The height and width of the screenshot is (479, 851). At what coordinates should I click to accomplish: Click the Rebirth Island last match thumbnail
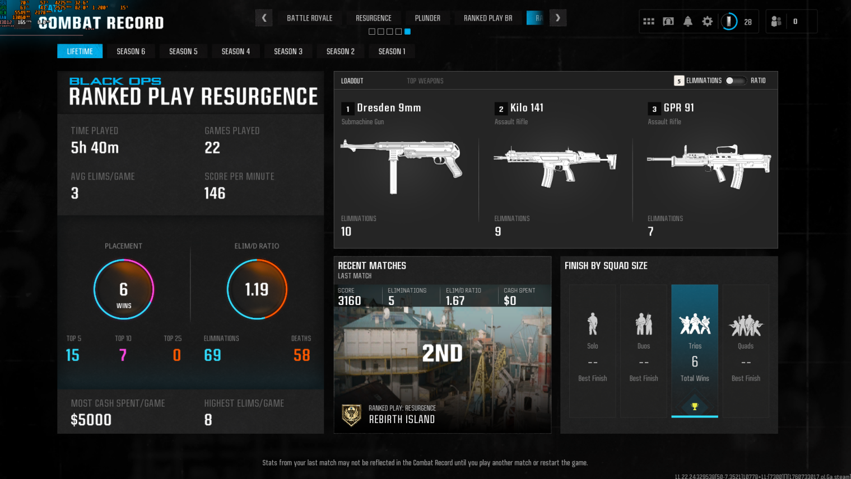click(443, 370)
